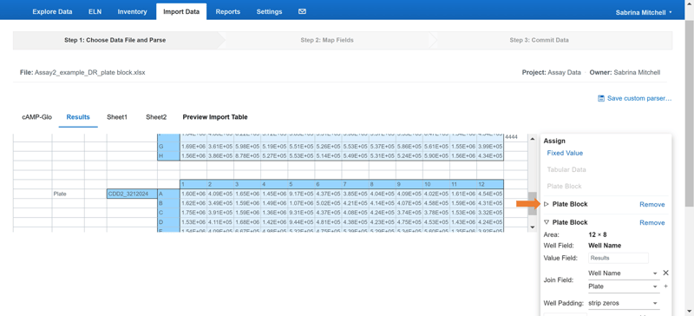This screenshot has height=316, width=694.
Task: Select column header 6 of the lower plate
Action: pos(328,184)
